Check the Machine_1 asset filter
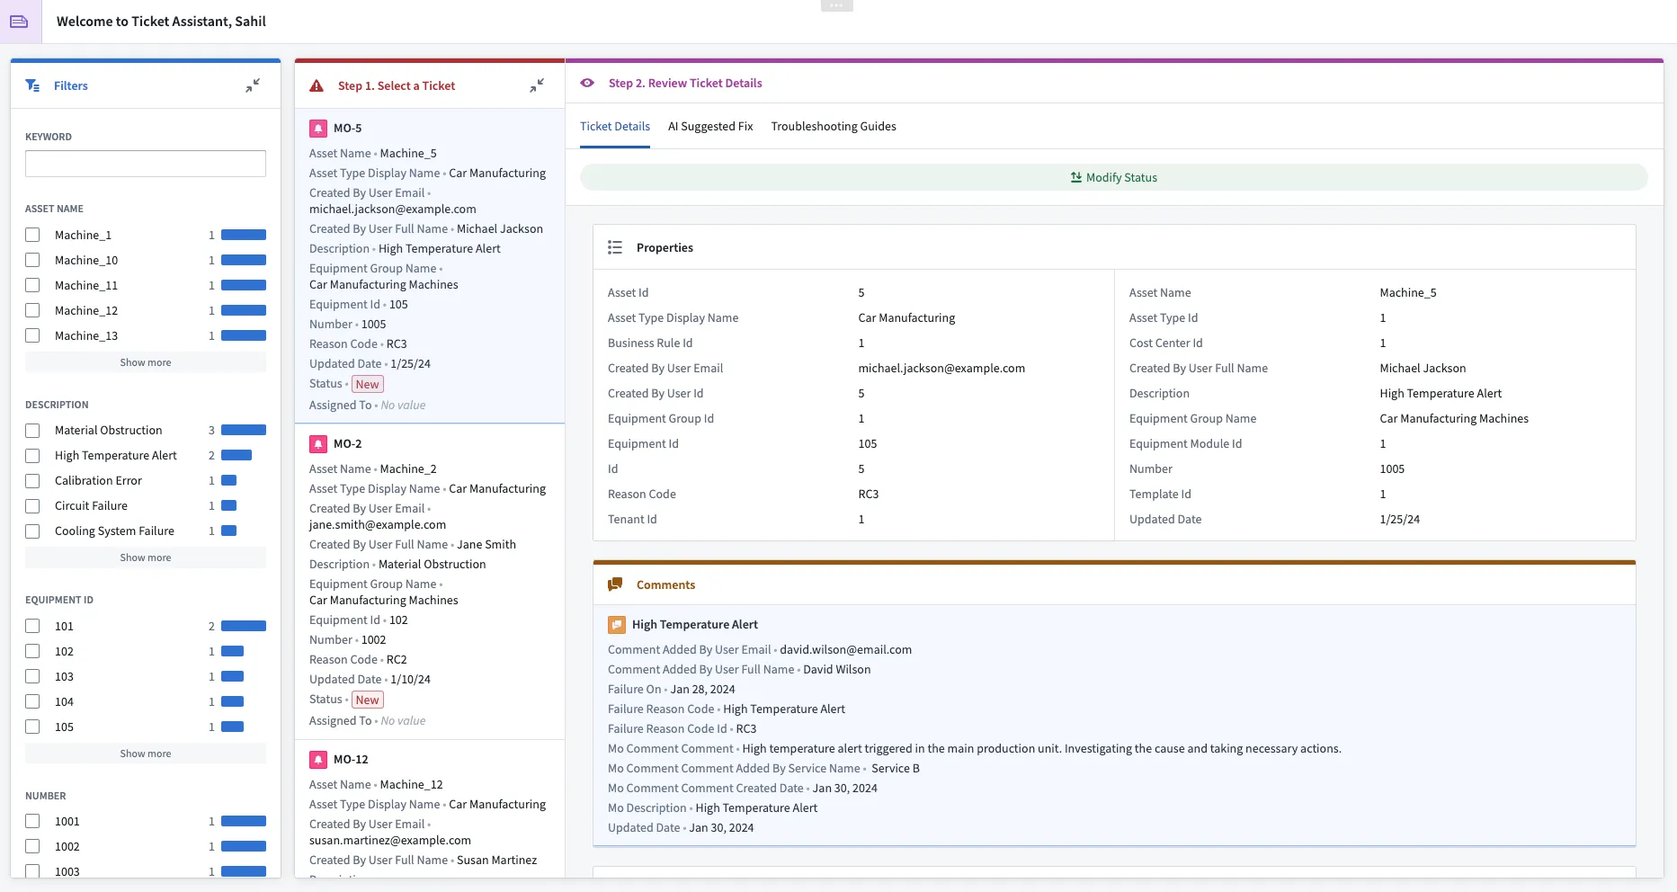 click(x=32, y=235)
